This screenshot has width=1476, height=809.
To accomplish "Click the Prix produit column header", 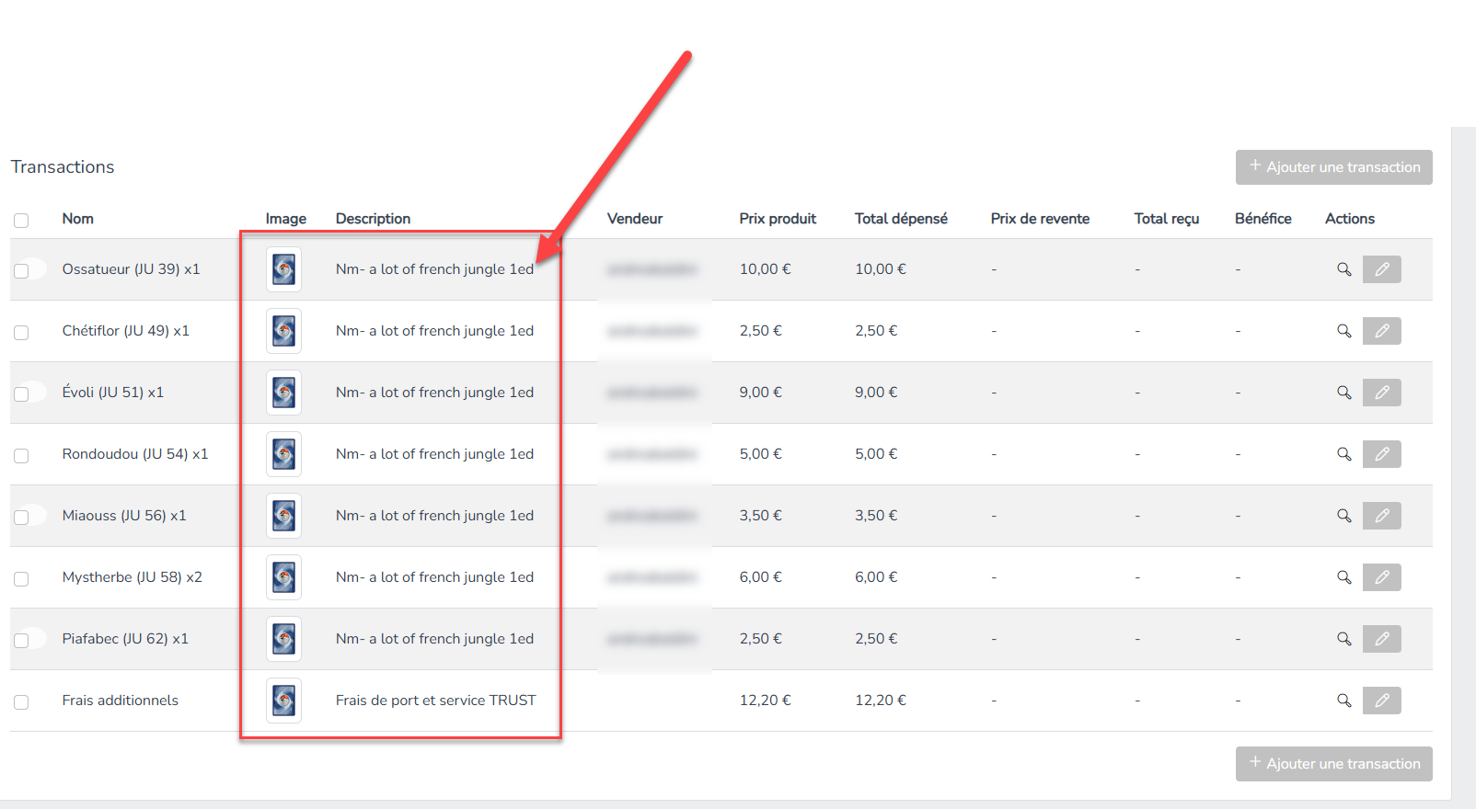I will coord(777,219).
